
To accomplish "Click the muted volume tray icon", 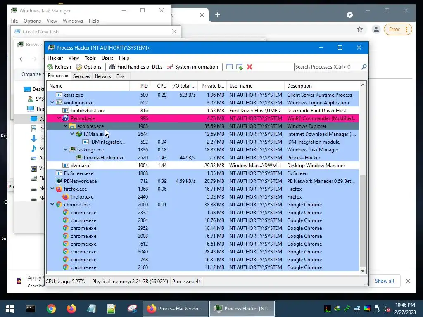I will [x=387, y=309].
